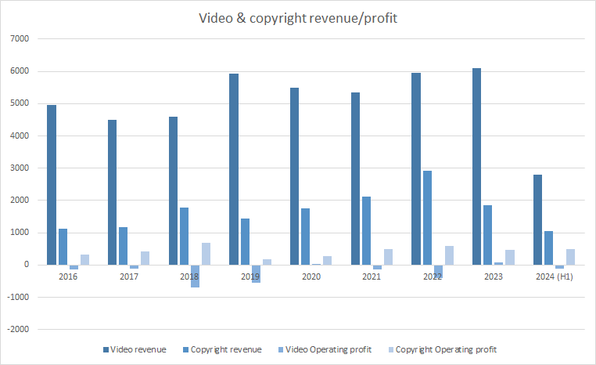This screenshot has height=365, width=596.
Task: Select the 2024 (H1) Copyright revenue bar
Action: (x=548, y=248)
